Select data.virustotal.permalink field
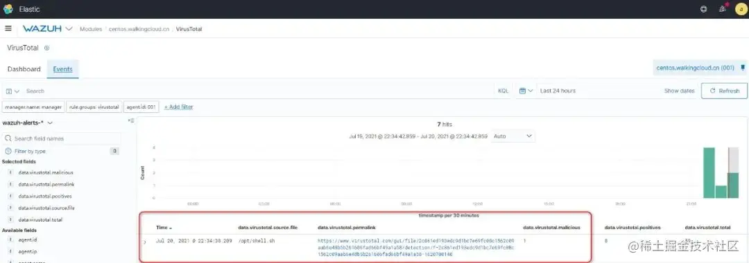749x263 pixels. (x=46, y=184)
